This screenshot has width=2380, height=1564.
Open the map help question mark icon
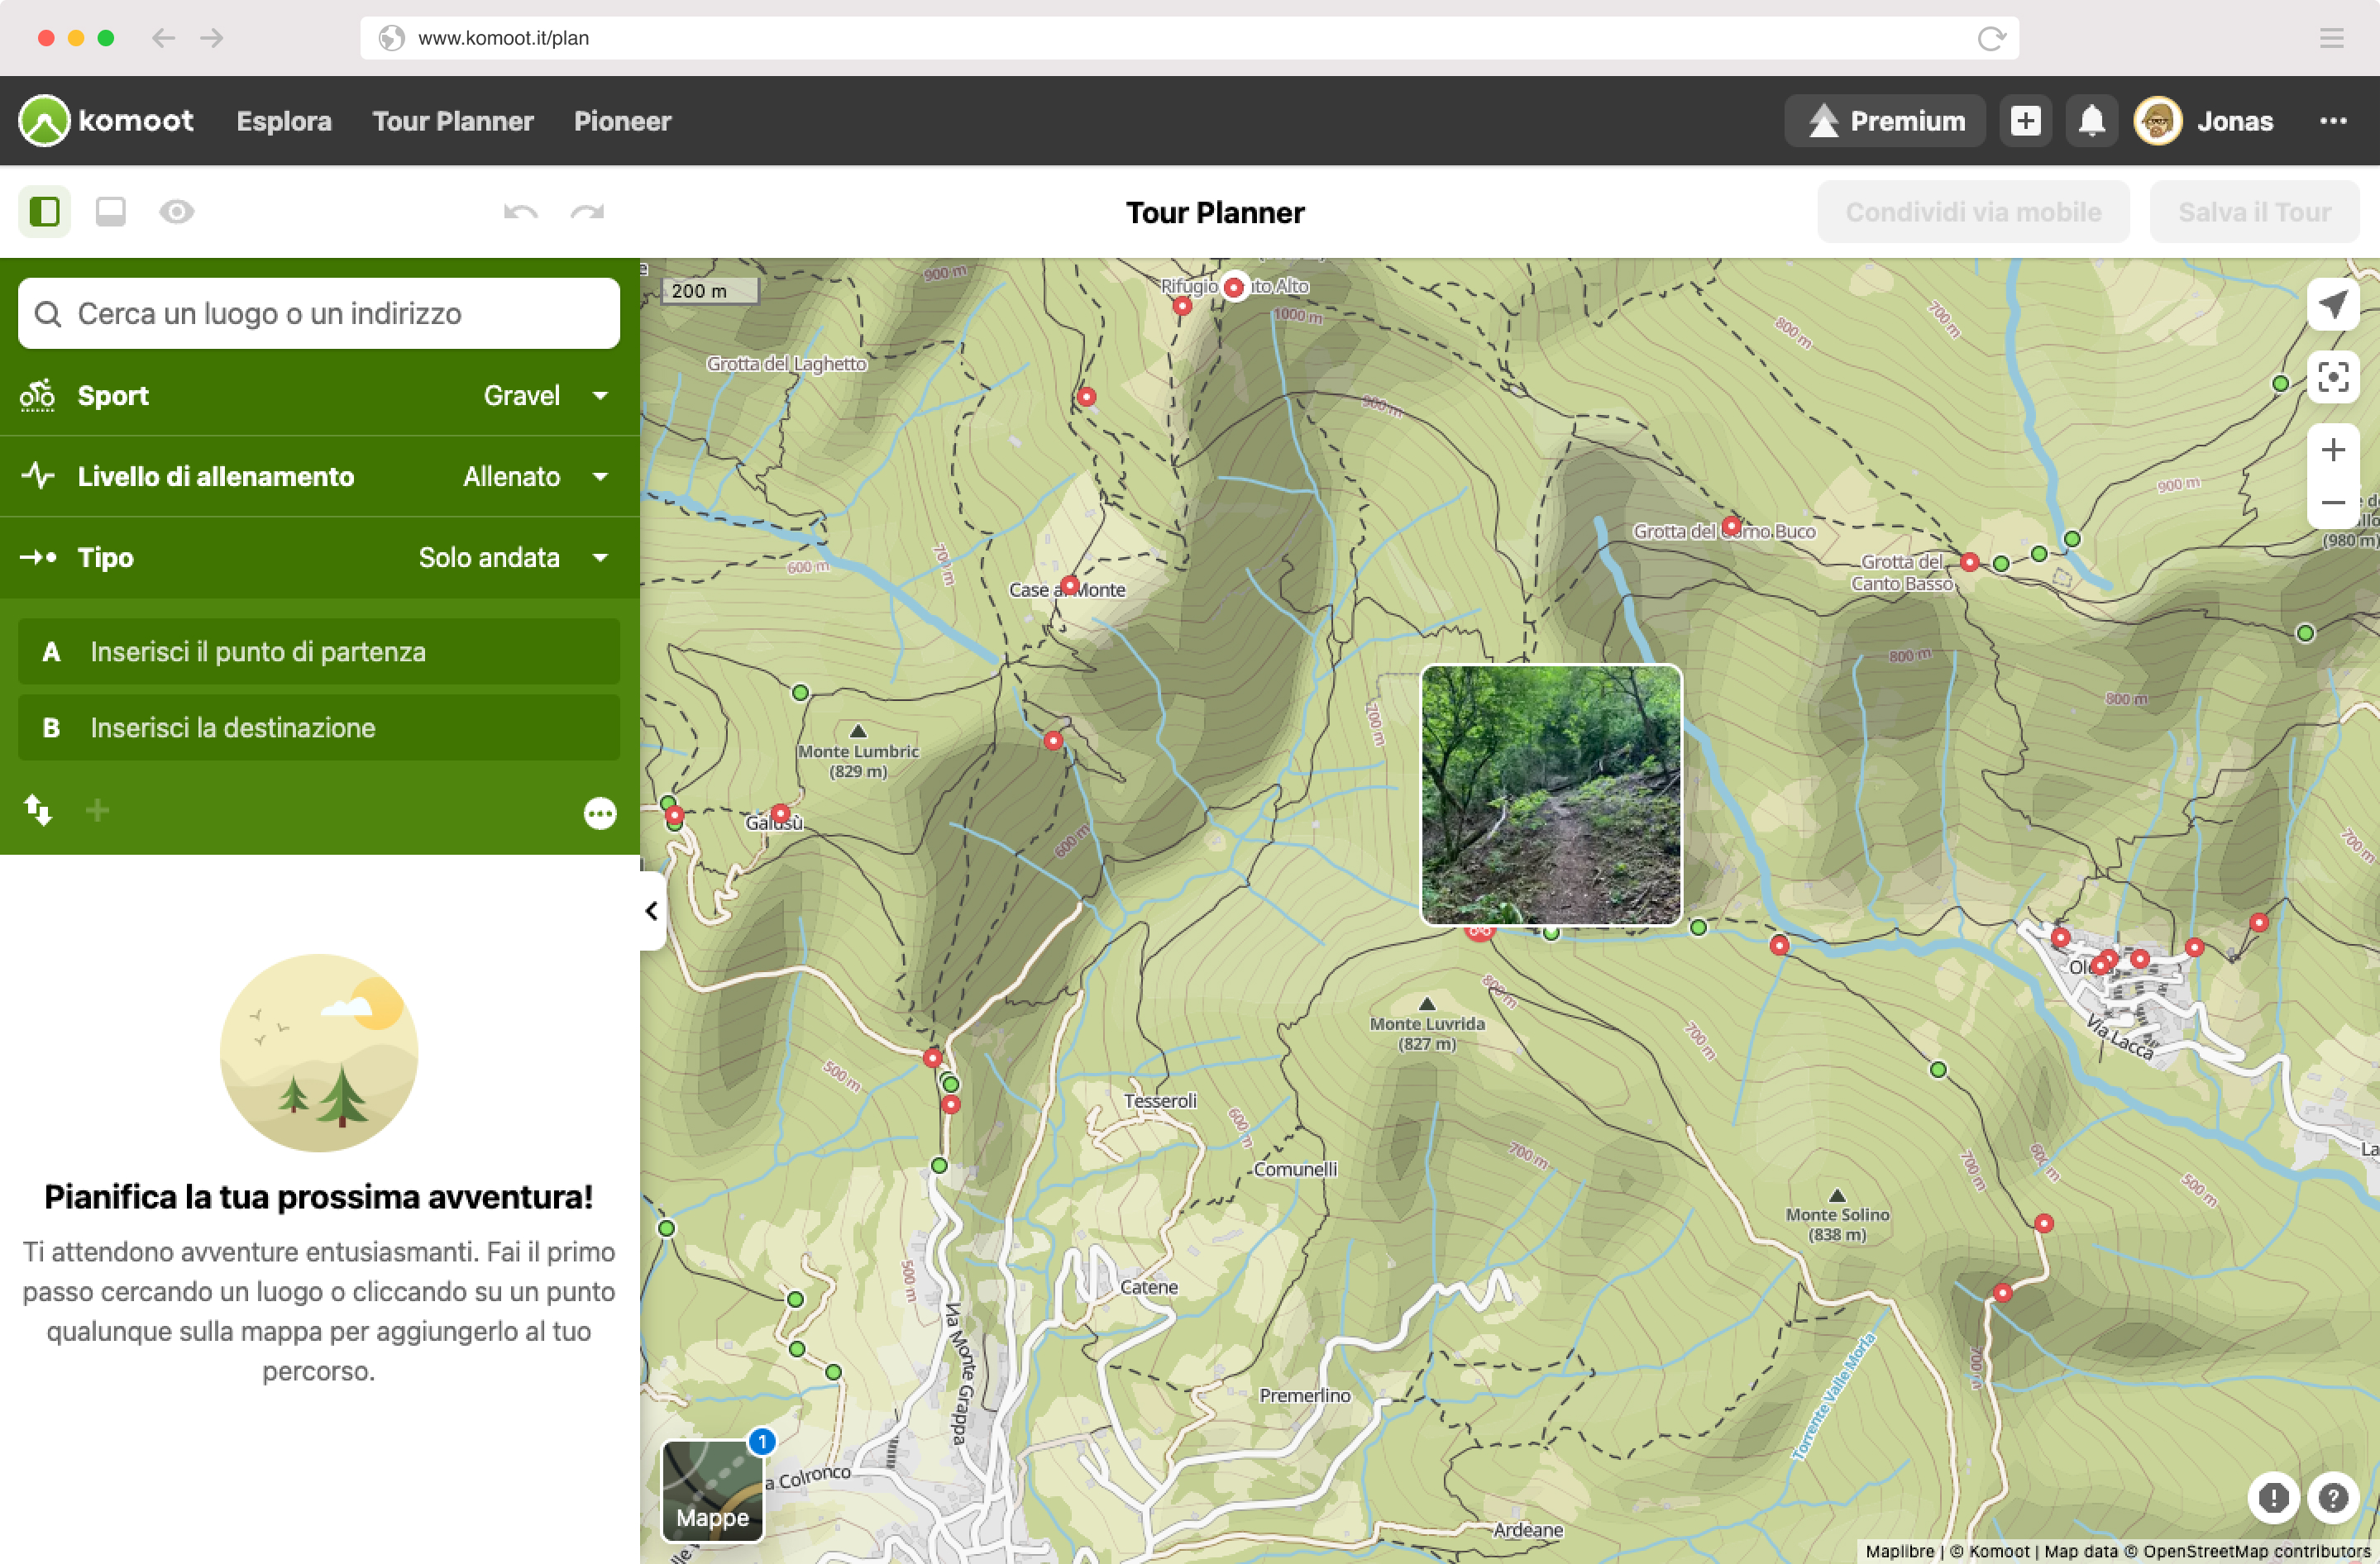click(x=2333, y=1497)
